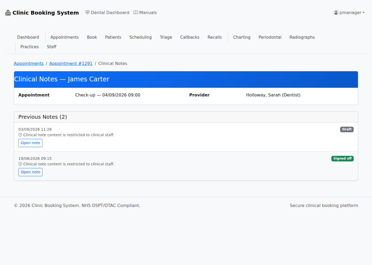Go to the Callbacks tab
This screenshot has width=372, height=265.
(x=190, y=37)
